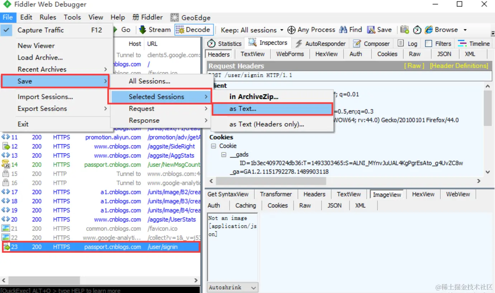Click the [Raw] link in Request Headers

414,66
